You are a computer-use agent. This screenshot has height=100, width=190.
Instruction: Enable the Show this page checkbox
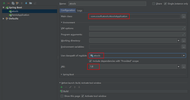62,96
